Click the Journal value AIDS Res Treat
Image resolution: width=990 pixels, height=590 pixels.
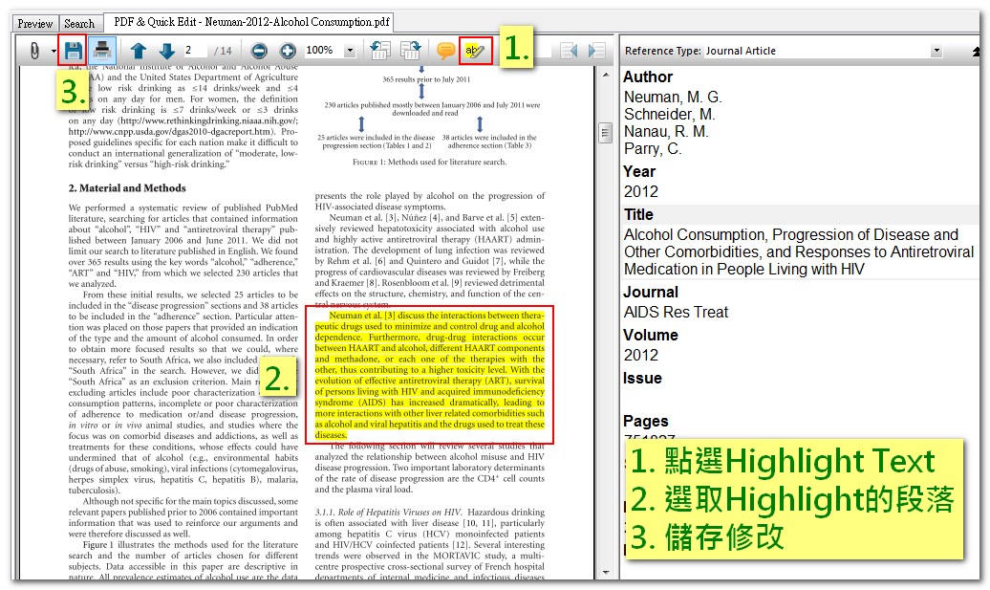pyautogui.click(x=676, y=312)
